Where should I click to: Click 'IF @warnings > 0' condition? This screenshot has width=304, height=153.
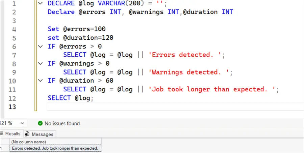[78, 63]
